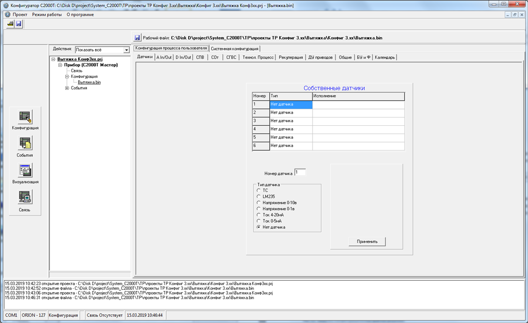Click the Номер датчика input field

(300, 172)
